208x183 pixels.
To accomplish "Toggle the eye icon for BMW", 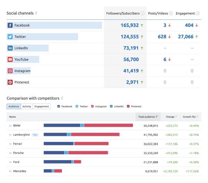I will pyautogui.click(x=10, y=125).
